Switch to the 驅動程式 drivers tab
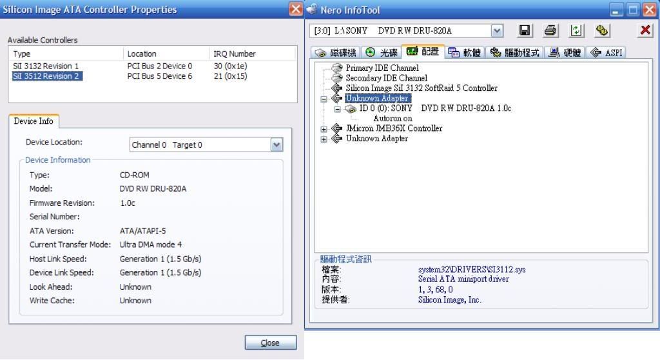The width and height of the screenshot is (660, 360). tap(514, 52)
